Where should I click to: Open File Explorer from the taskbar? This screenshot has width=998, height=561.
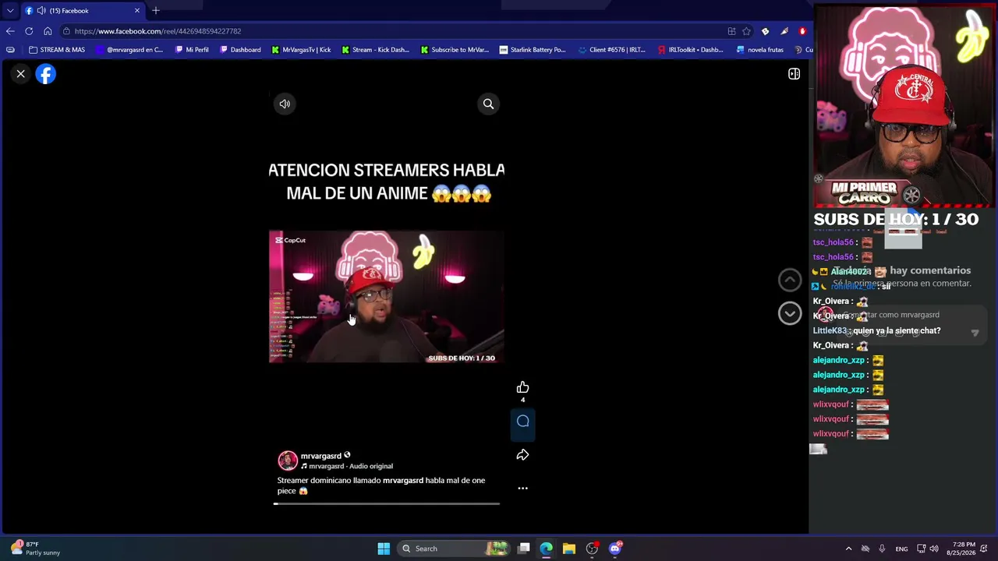(569, 549)
